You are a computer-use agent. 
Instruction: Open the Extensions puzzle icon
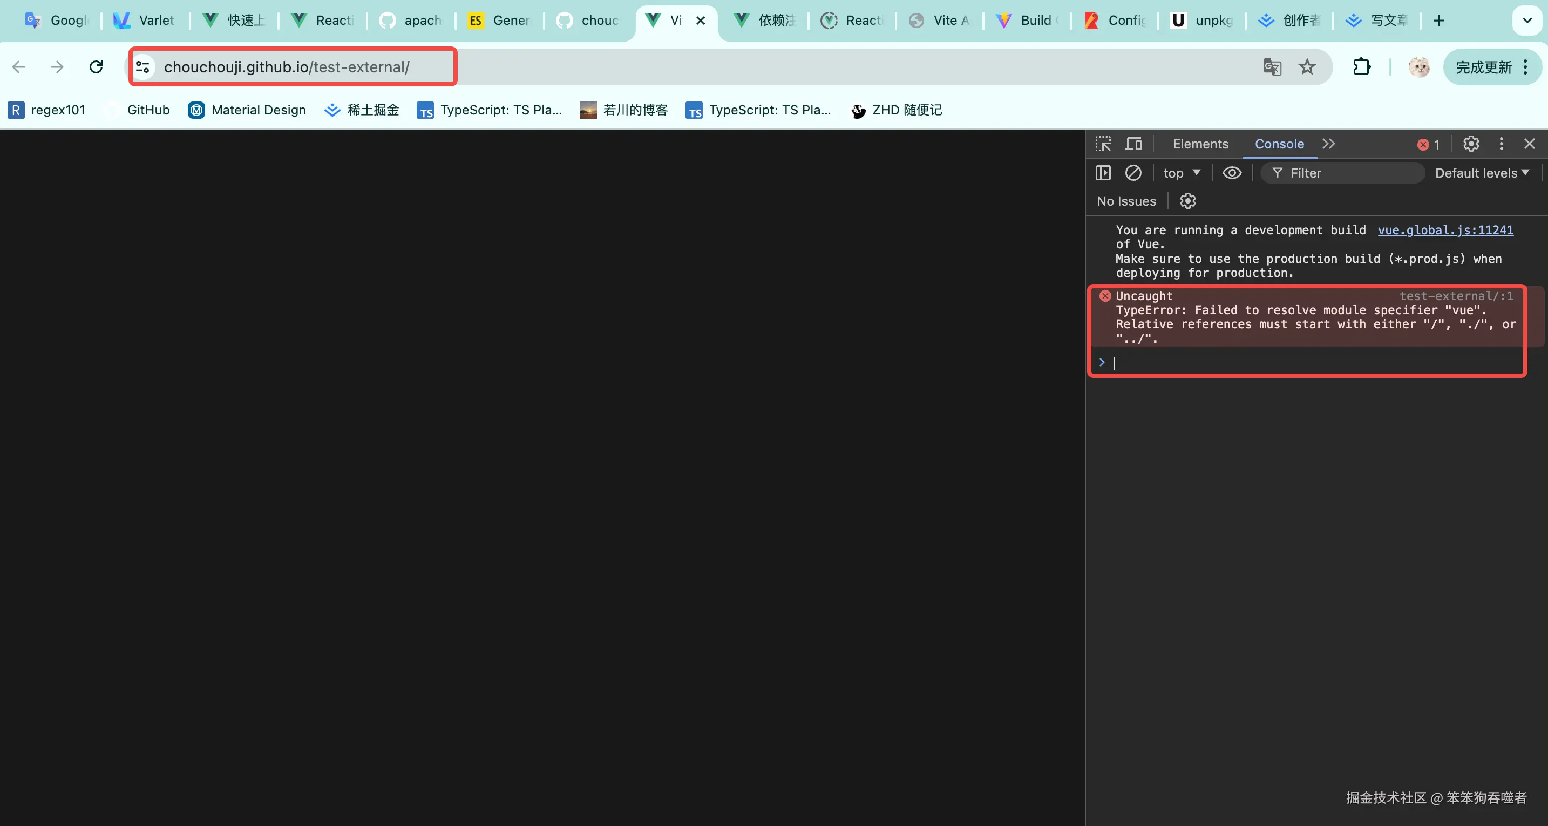point(1362,67)
